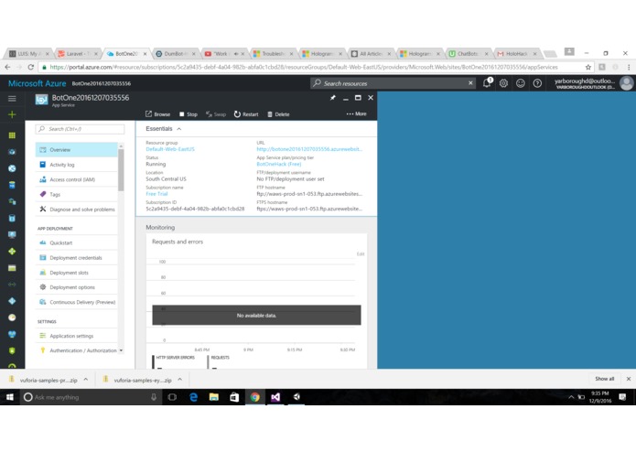Screen dimensions: 636x452
Task: Click the Search resources field
Action: tap(393, 83)
